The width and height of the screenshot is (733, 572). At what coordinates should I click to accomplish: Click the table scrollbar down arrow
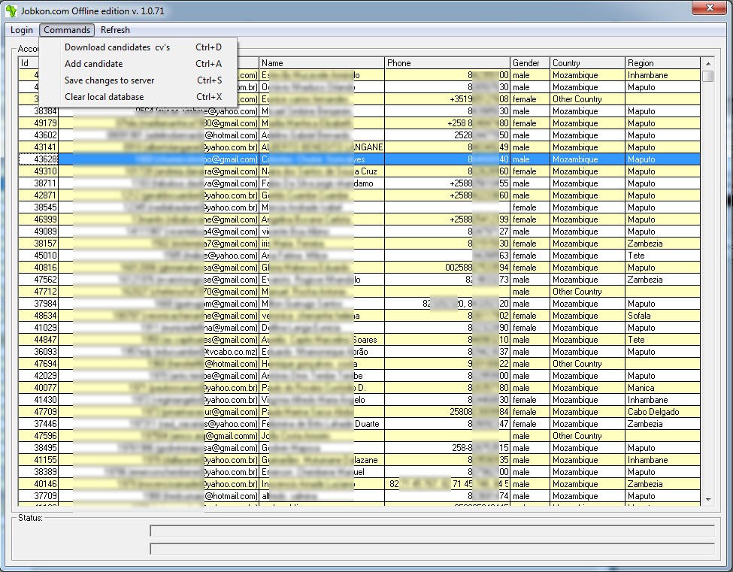pos(708,500)
